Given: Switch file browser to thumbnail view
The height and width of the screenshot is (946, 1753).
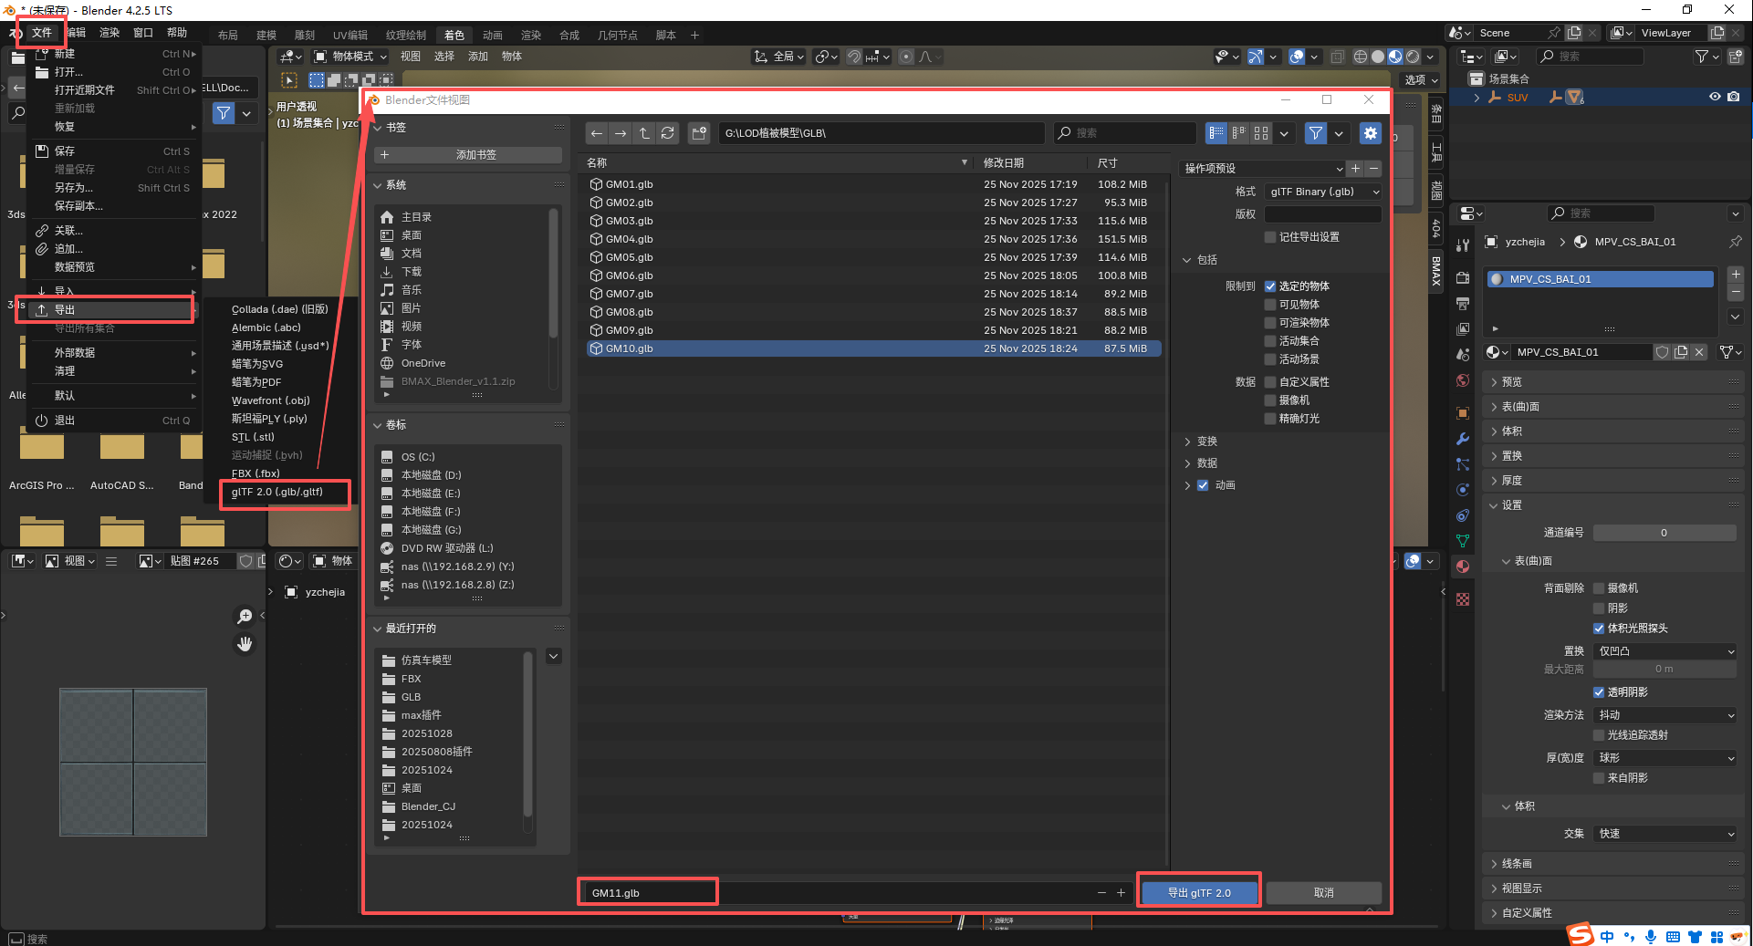Looking at the screenshot, I should tap(1261, 133).
